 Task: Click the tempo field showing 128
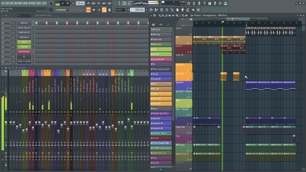click(x=80, y=3)
